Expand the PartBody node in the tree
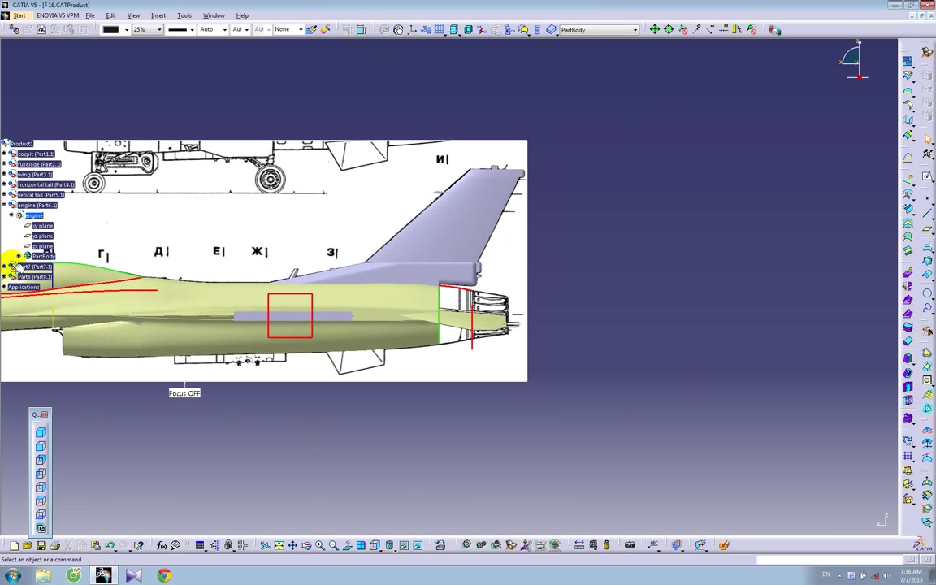Viewport: 936px width, 585px height. [19, 255]
